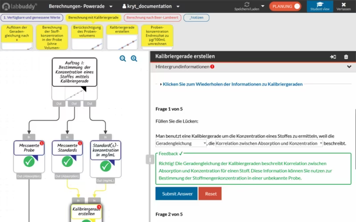This screenshot has width=356, height=222.
Task: Open the Notizen tab
Action: pos(196,18)
